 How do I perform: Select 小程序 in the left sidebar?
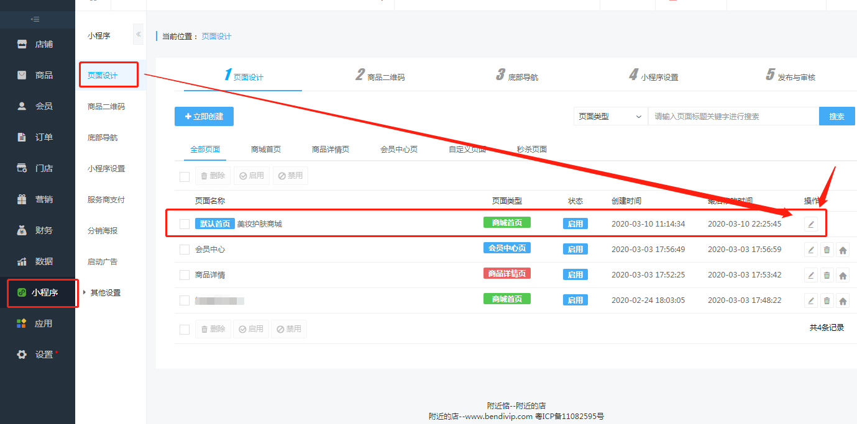[x=37, y=292]
